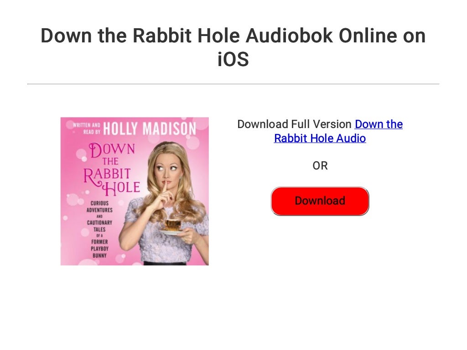The width and height of the screenshot is (467, 350).
Task: Click the 'Download Full Version' text
Action: [294, 124]
